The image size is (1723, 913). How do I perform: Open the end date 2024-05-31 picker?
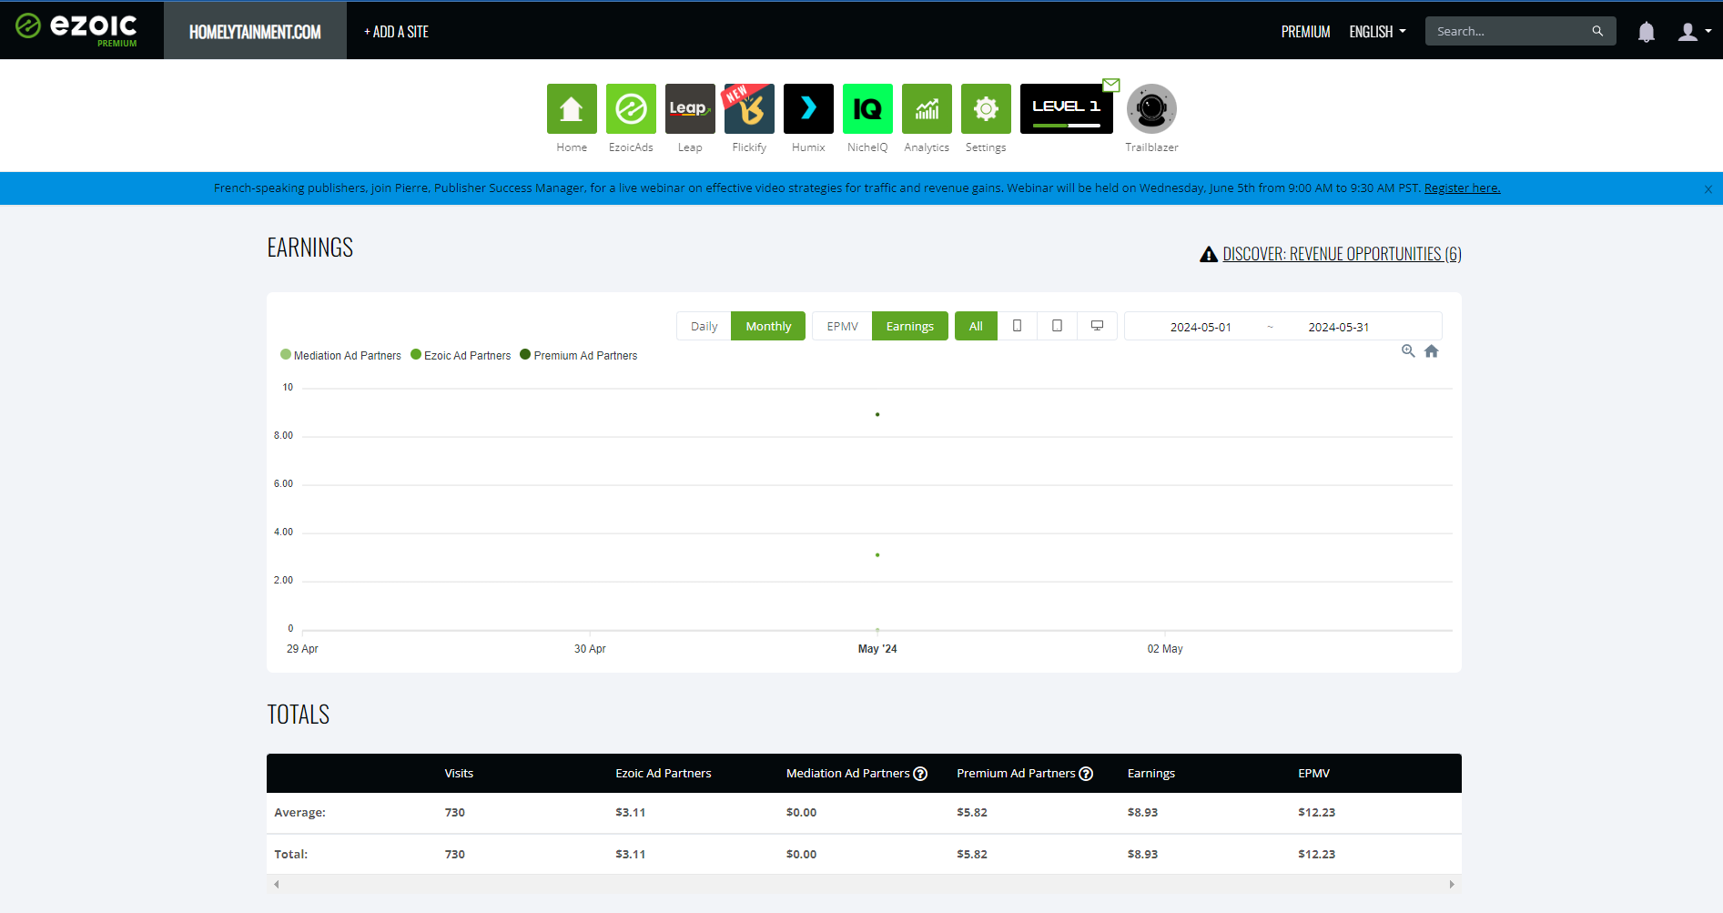[1338, 327]
